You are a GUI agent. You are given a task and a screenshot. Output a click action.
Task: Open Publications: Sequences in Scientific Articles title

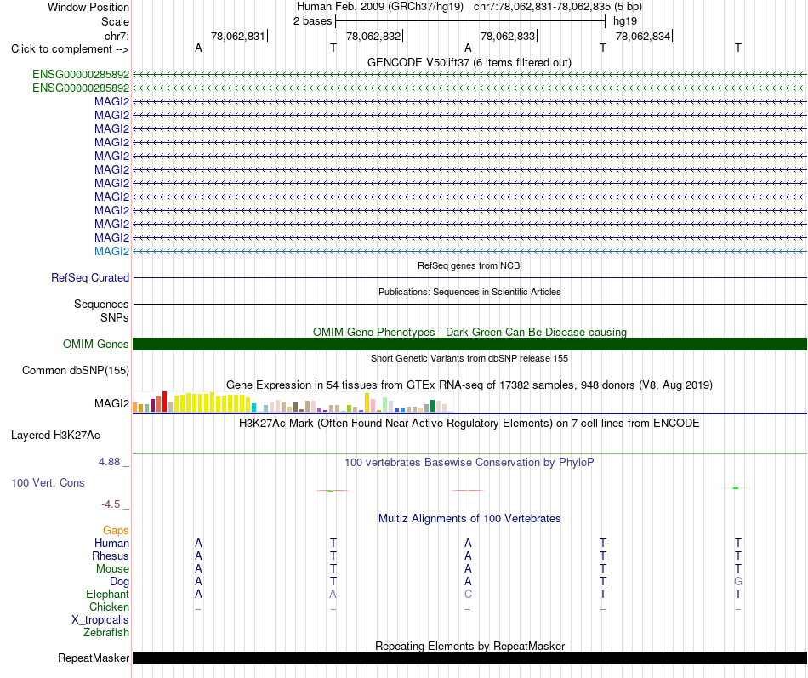pos(469,292)
